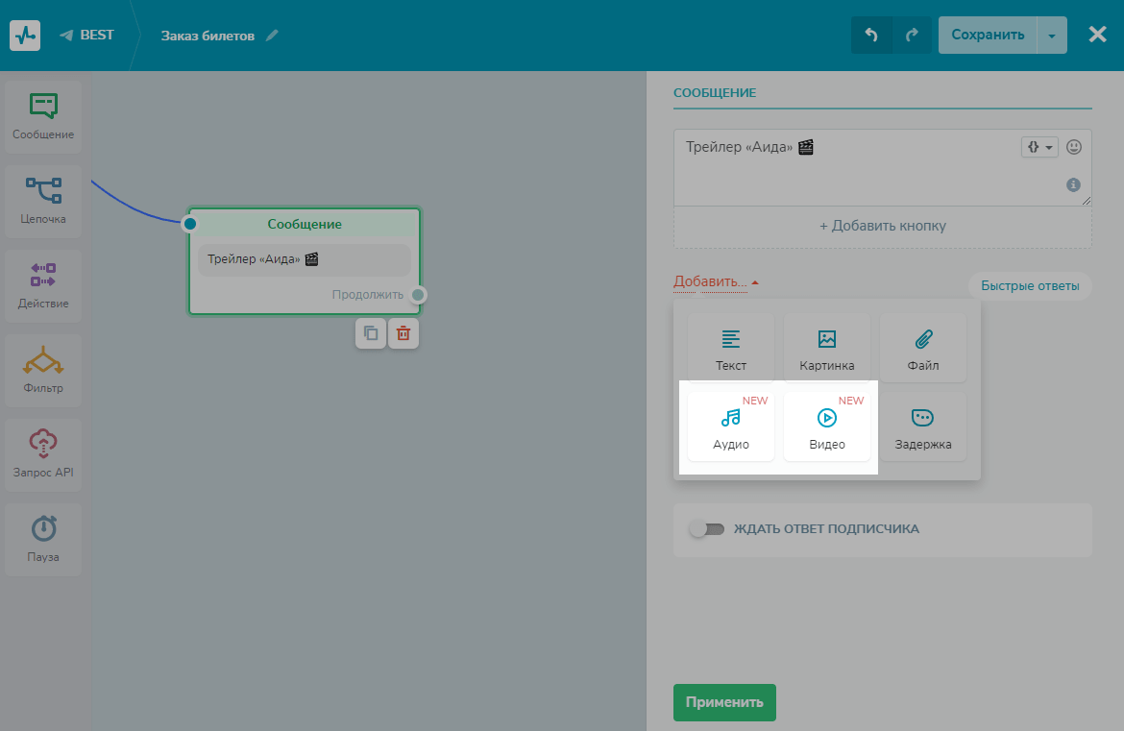Open the variables insert dropdown
Image resolution: width=1124 pixels, height=731 pixels.
pos(1039,147)
